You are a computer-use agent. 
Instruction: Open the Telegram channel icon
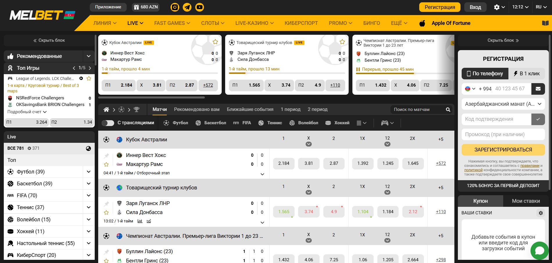(187, 7)
